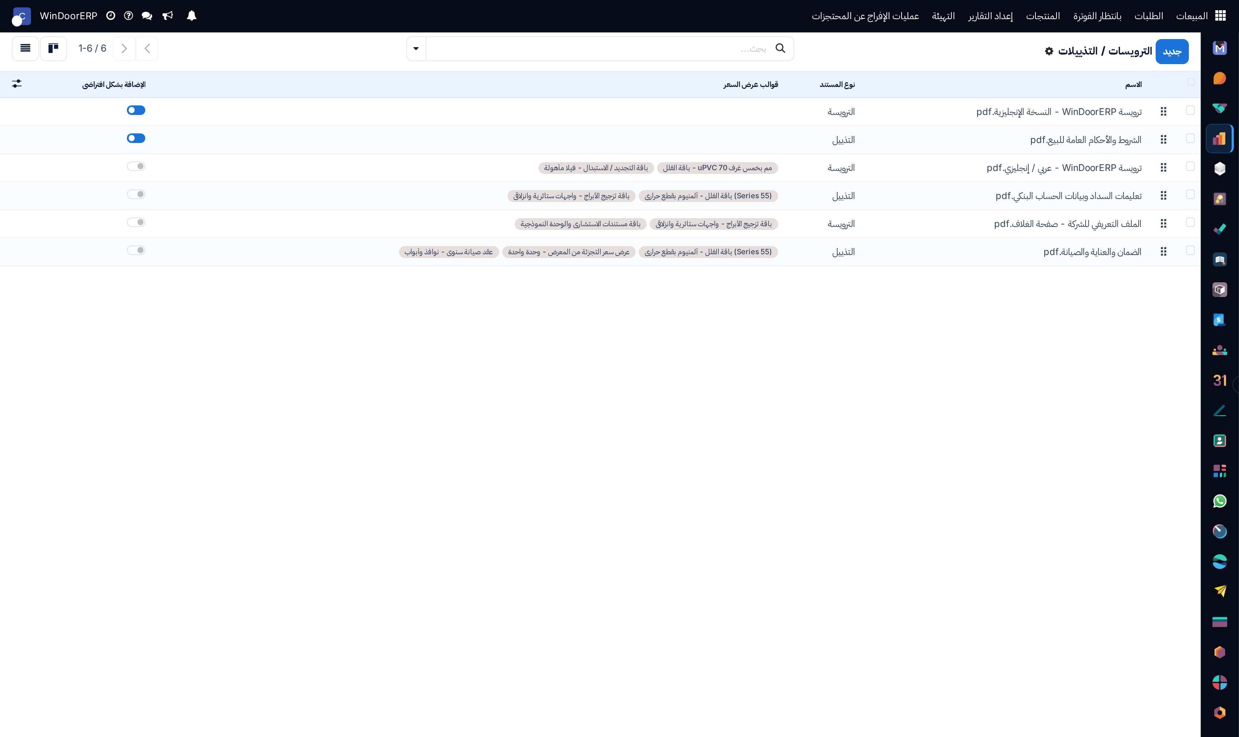This screenshot has width=1239, height=737.
Task: Tick the select-all checkbox in table header
Action: point(1191,82)
